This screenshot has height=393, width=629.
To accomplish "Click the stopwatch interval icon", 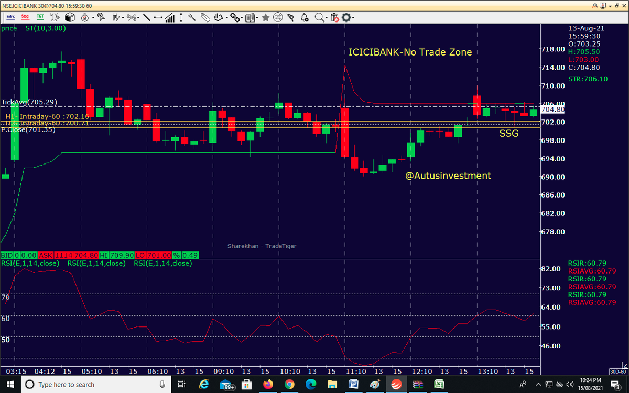I will pos(84,17).
